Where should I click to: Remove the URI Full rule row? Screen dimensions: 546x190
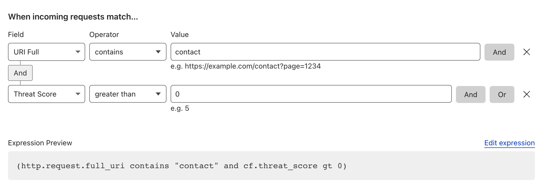click(526, 52)
